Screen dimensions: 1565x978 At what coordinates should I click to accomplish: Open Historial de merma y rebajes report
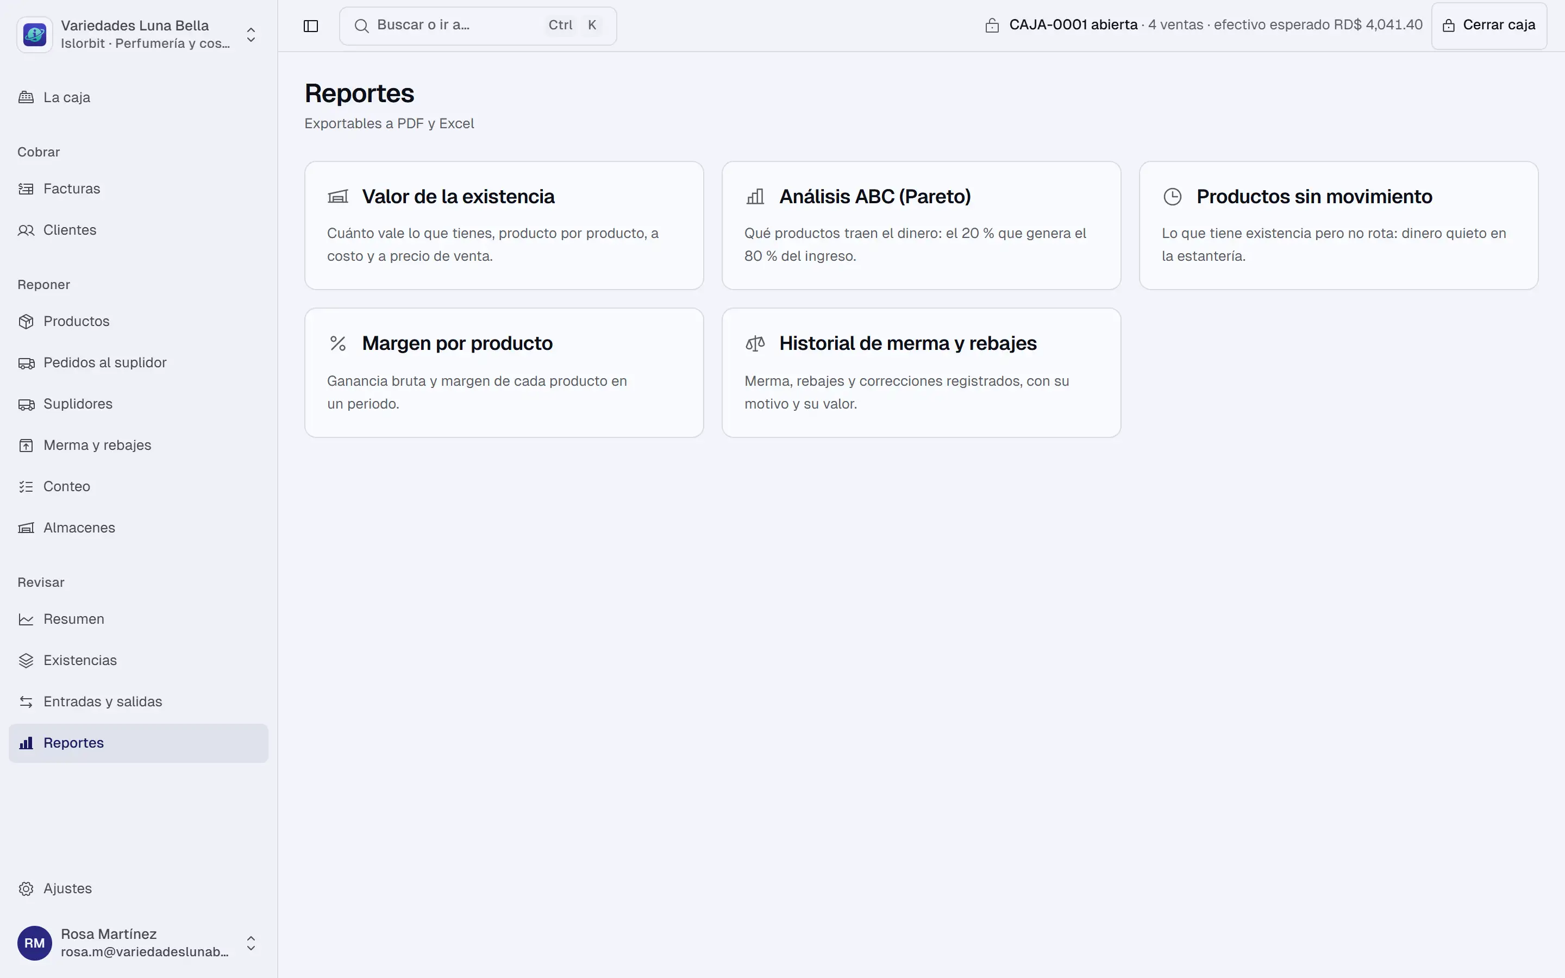pyautogui.click(x=921, y=373)
